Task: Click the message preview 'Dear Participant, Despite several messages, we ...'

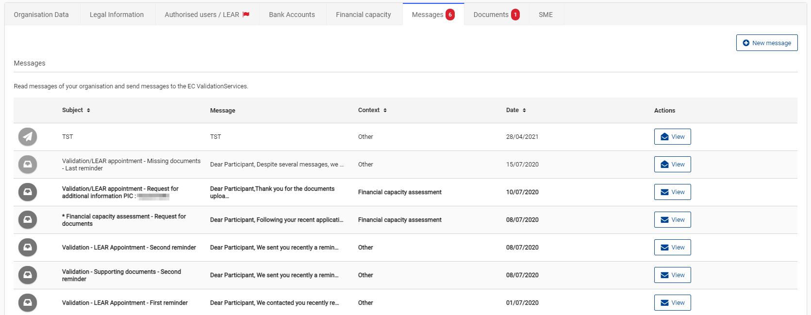Action: 277,165
